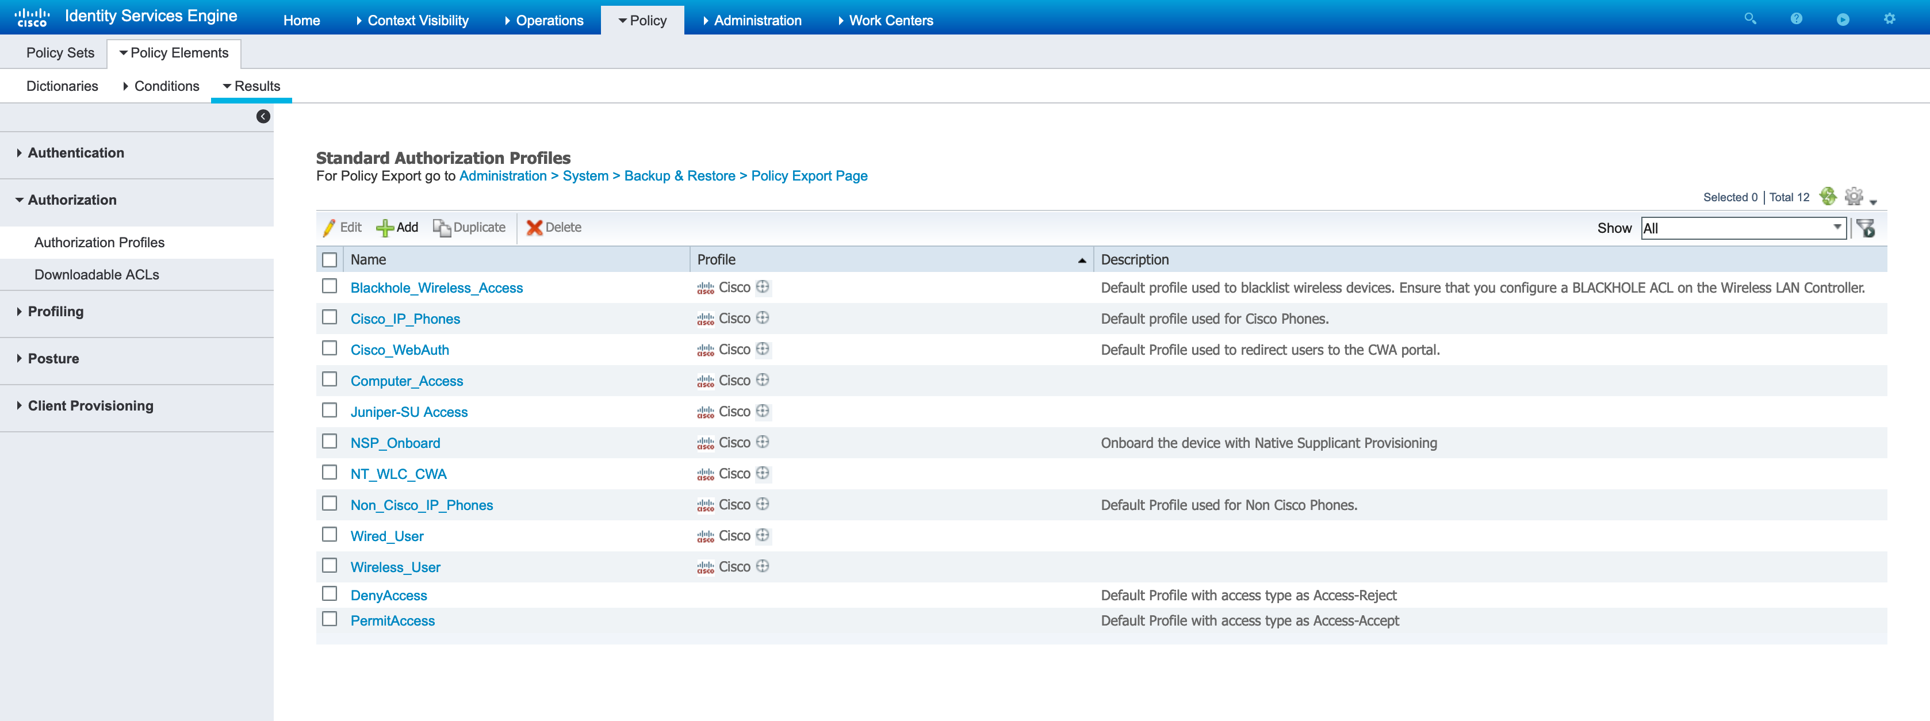
Task: Expand the Client Provisioning sidebar section
Action: pos(85,406)
